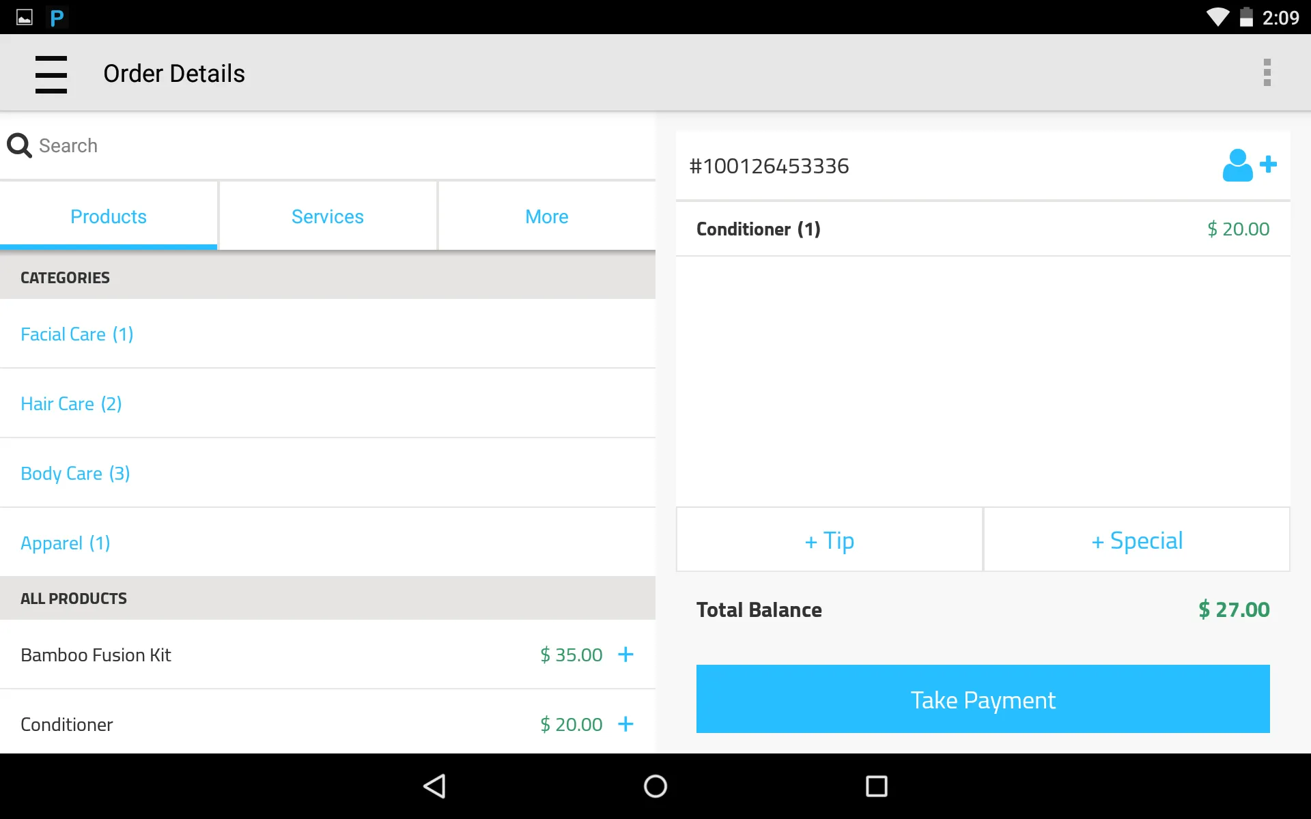Add a customer to the order
Image resolution: width=1311 pixels, height=819 pixels.
[x=1248, y=164]
